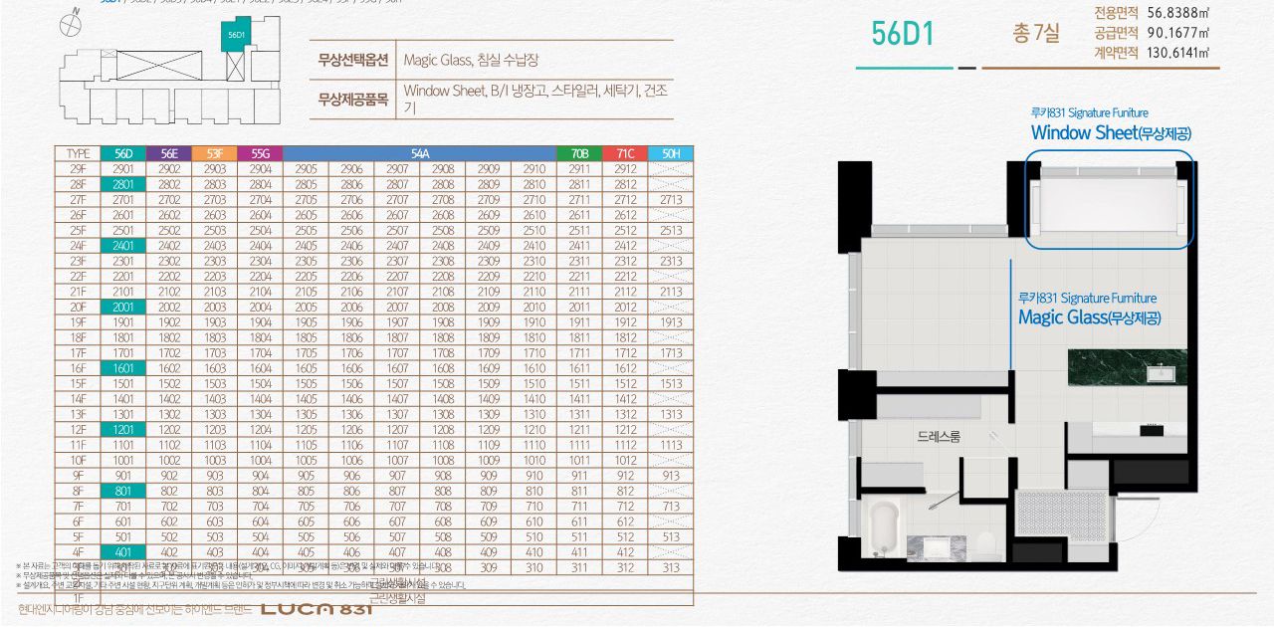Viewport: 1274px width, 627px height.
Task: Select the 계약면적 130.6141㎡ value
Action: (x=1179, y=53)
